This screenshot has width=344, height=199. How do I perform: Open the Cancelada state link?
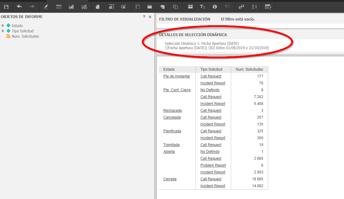click(172, 117)
